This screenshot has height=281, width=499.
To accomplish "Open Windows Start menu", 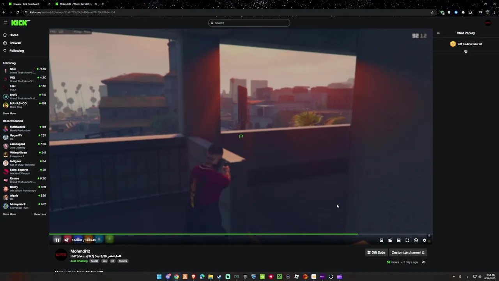I will click(x=159, y=277).
